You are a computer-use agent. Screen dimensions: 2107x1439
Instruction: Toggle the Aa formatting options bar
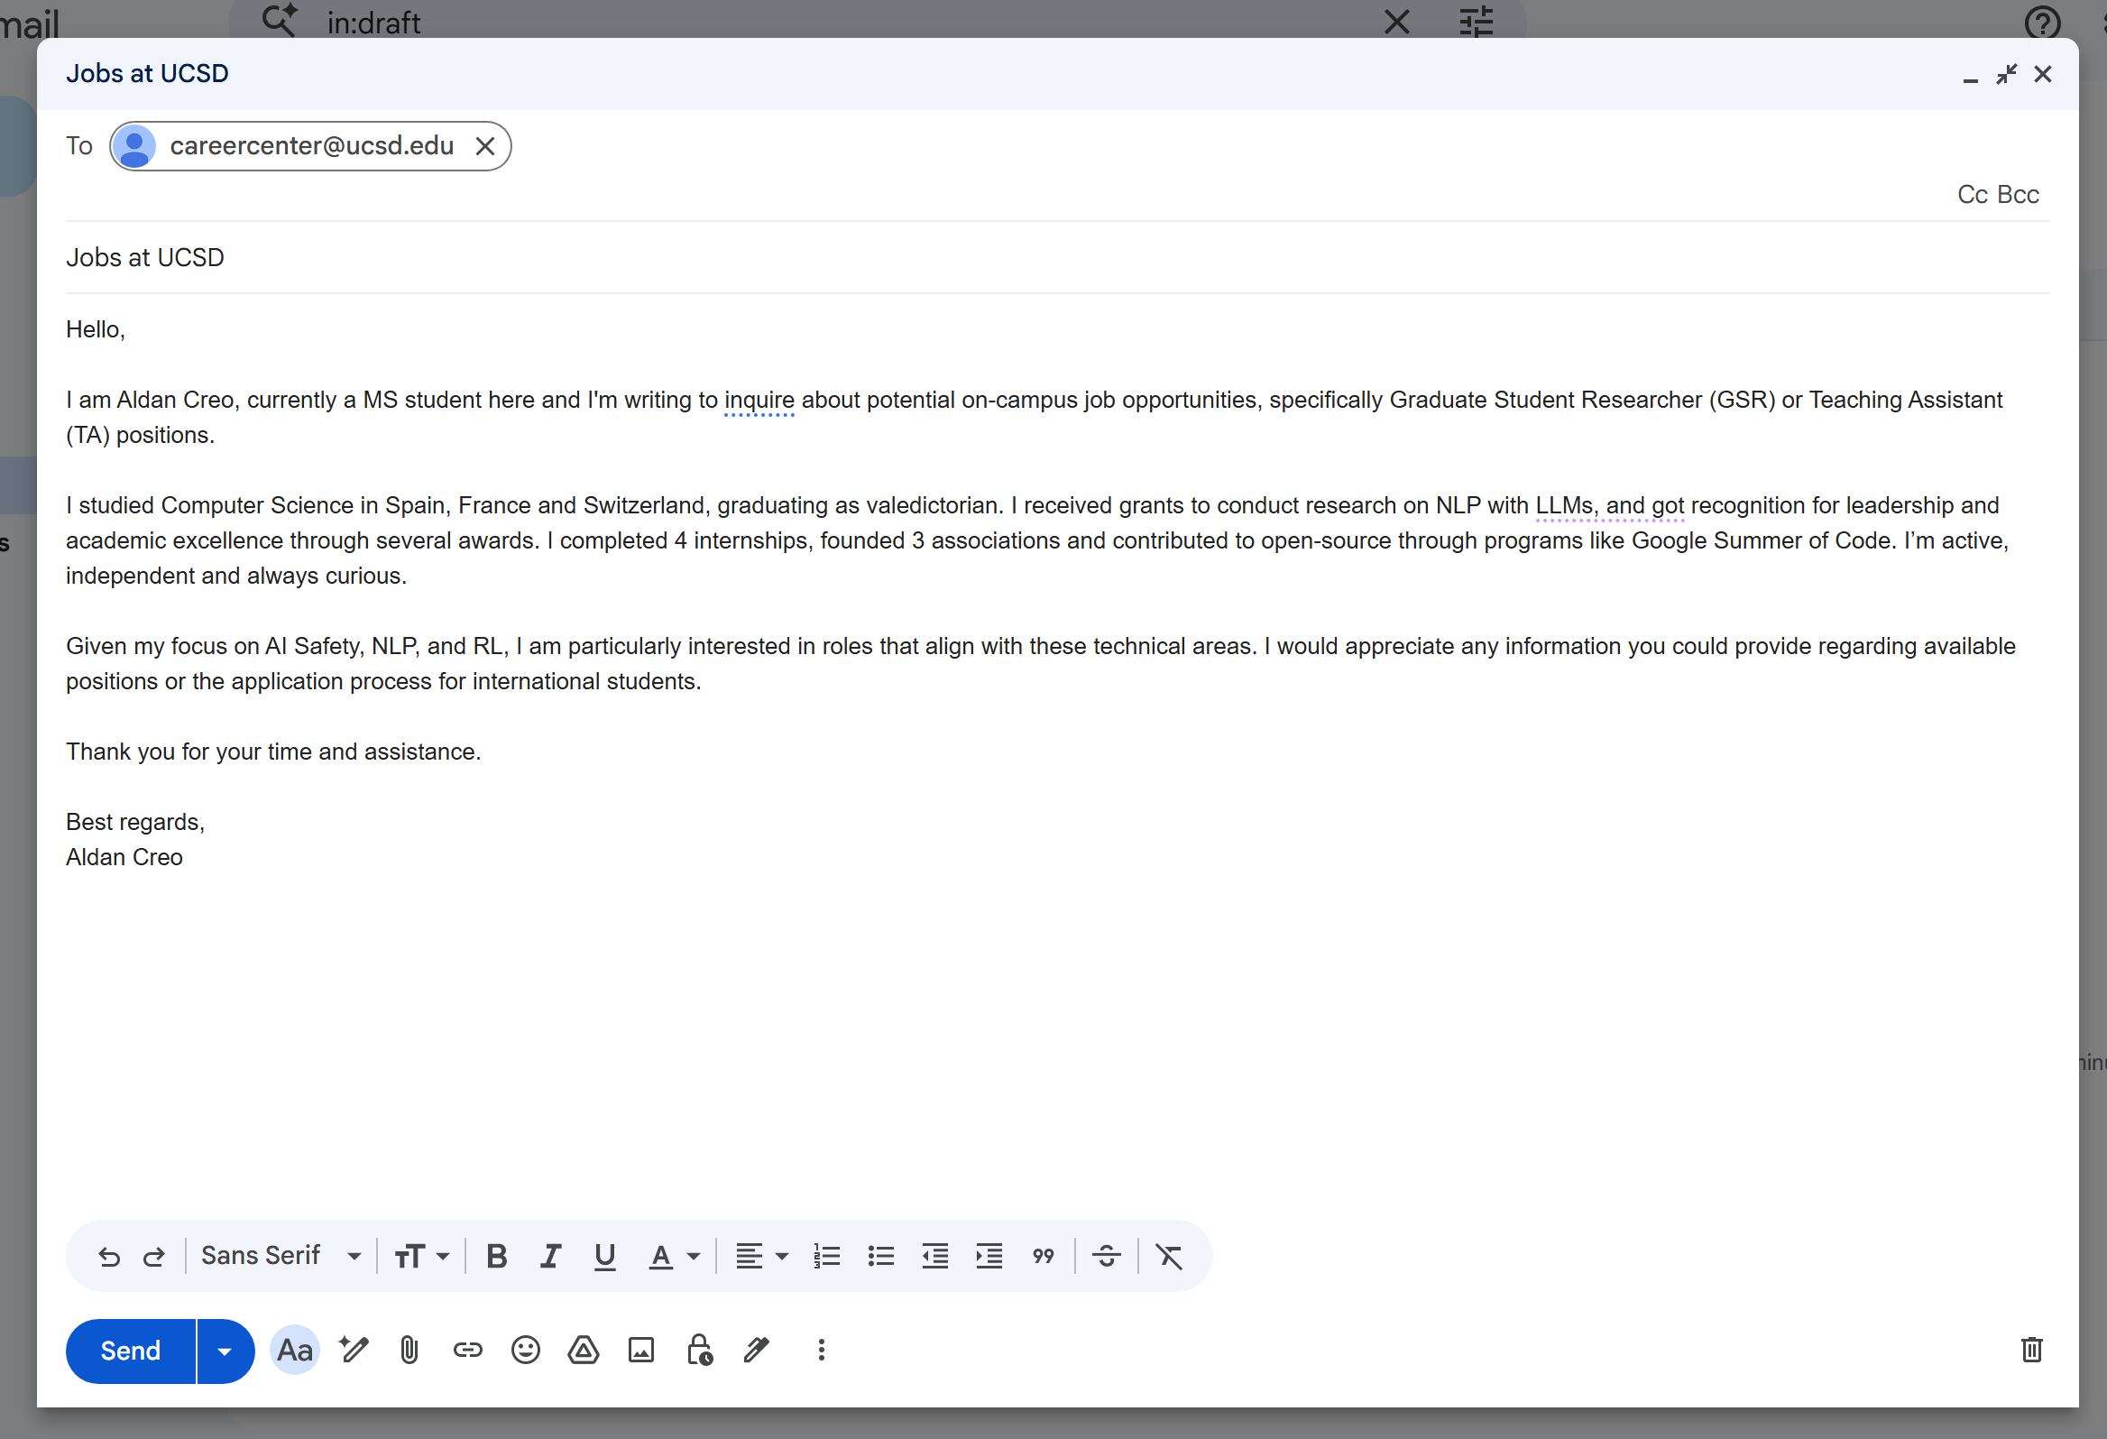[x=295, y=1351]
